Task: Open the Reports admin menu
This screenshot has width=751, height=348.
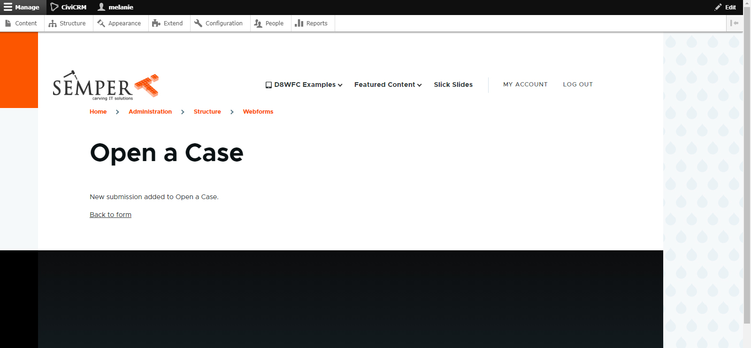Action: click(313, 23)
